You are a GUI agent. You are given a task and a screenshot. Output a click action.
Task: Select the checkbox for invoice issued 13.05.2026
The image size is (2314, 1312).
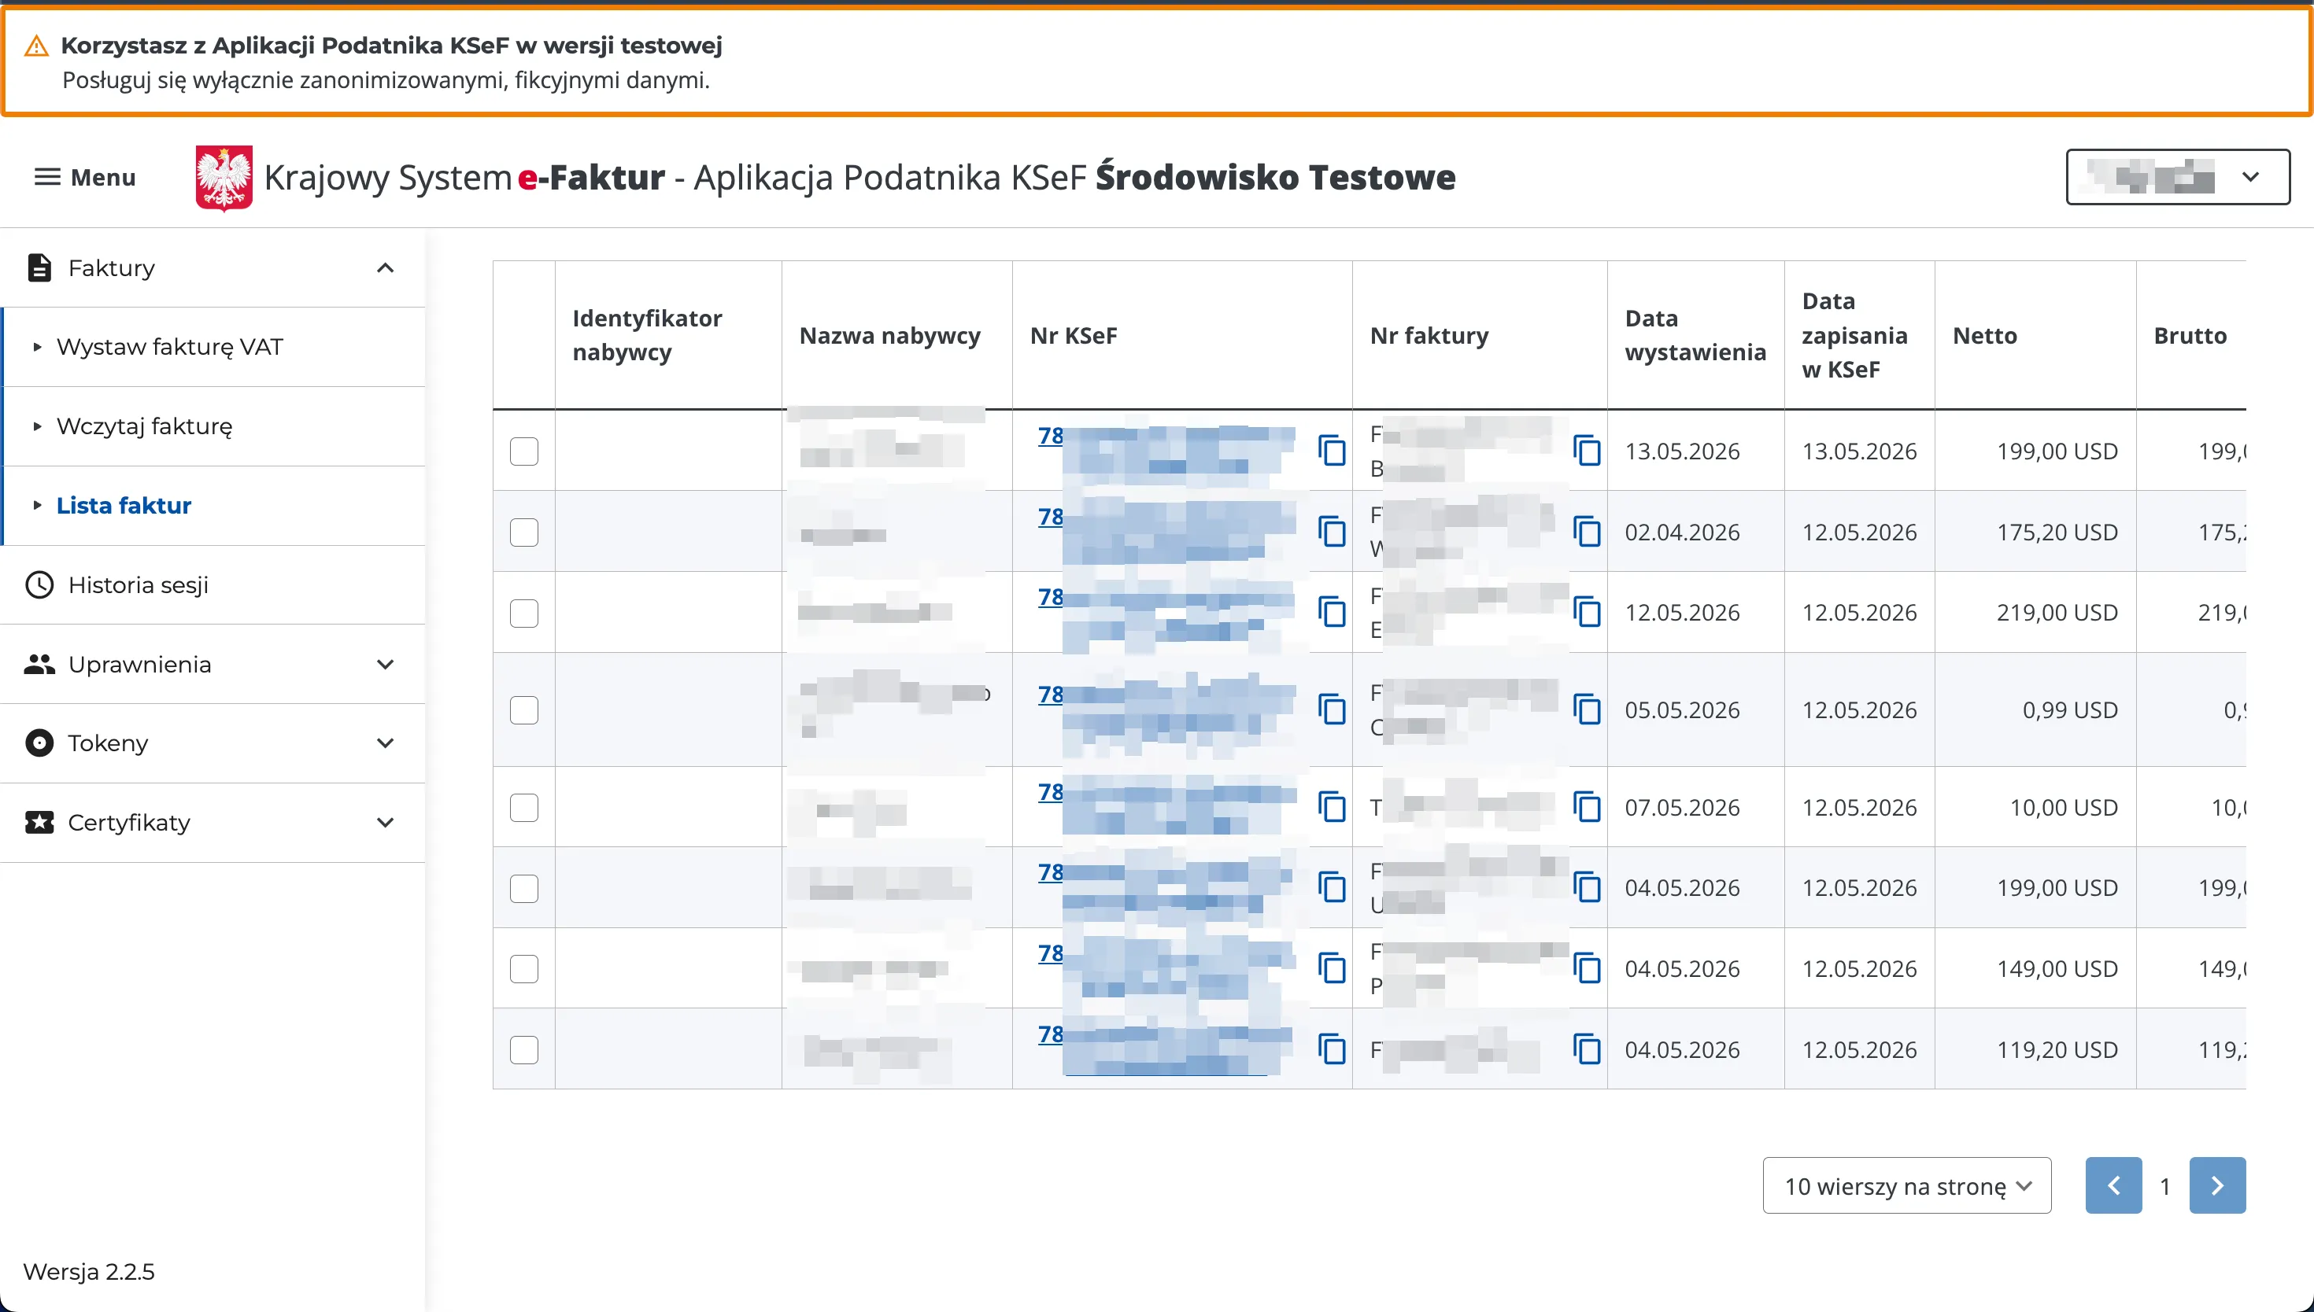click(523, 451)
